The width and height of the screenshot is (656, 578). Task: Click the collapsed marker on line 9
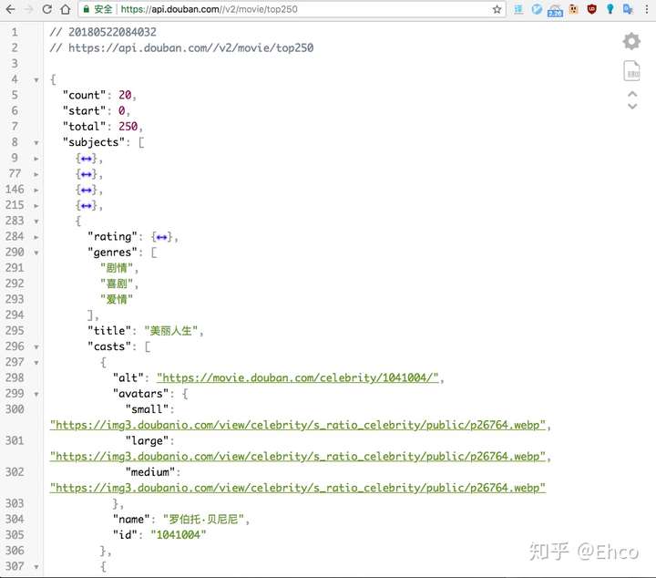pyautogui.click(x=87, y=159)
